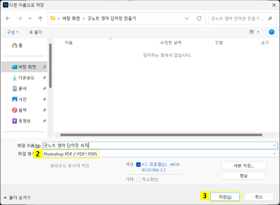Click the magnifier search icon

tap(270, 18)
